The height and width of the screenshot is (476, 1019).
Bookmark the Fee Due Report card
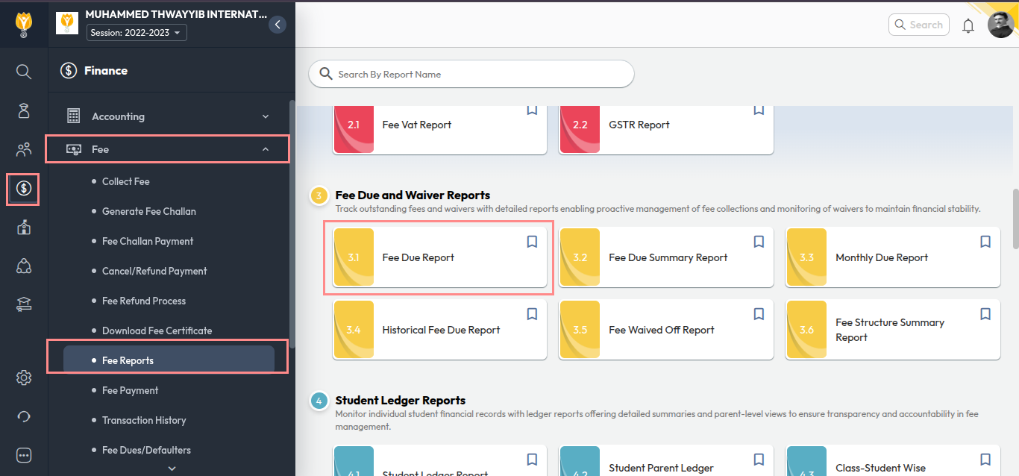532,242
